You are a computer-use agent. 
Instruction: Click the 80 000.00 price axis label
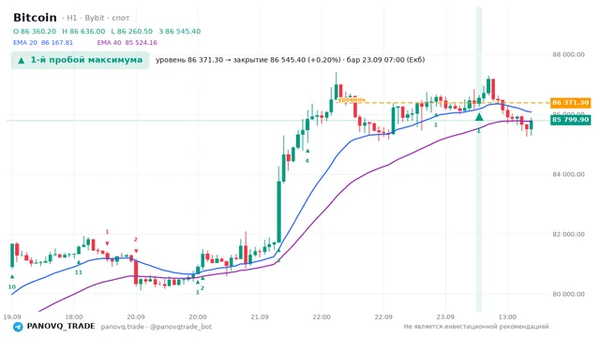click(x=568, y=294)
